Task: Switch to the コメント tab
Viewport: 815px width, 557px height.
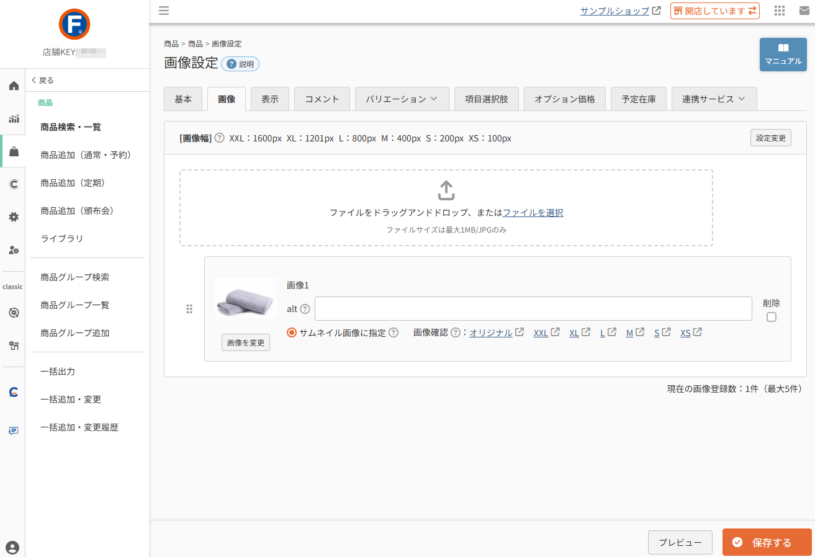Action: click(x=322, y=99)
